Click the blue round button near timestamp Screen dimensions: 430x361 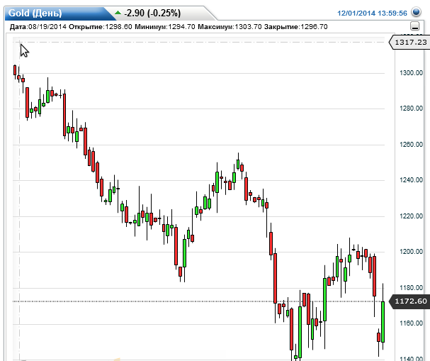[x=416, y=12]
